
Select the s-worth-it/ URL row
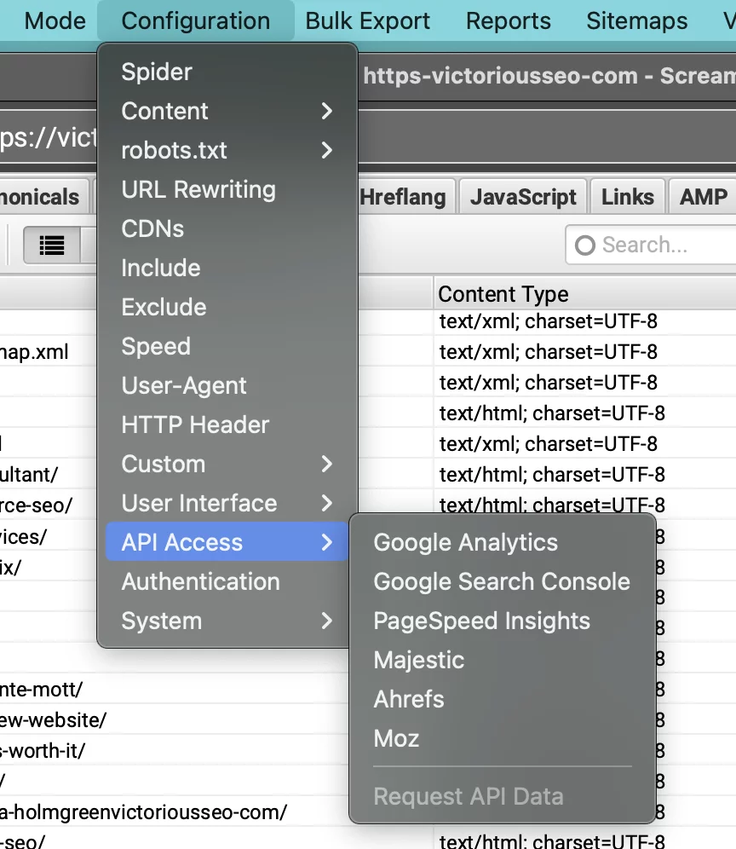pyautogui.click(x=43, y=751)
